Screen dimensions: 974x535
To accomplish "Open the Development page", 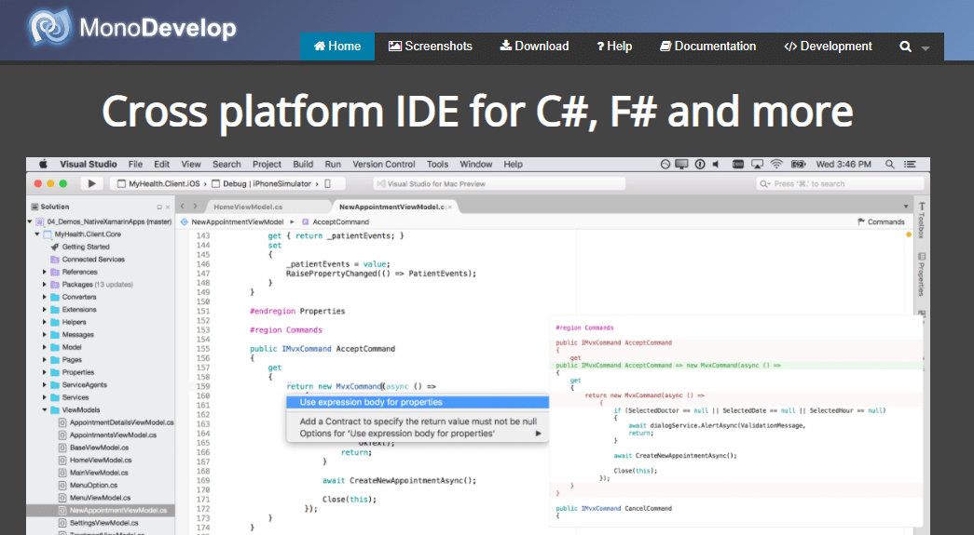I will (828, 47).
